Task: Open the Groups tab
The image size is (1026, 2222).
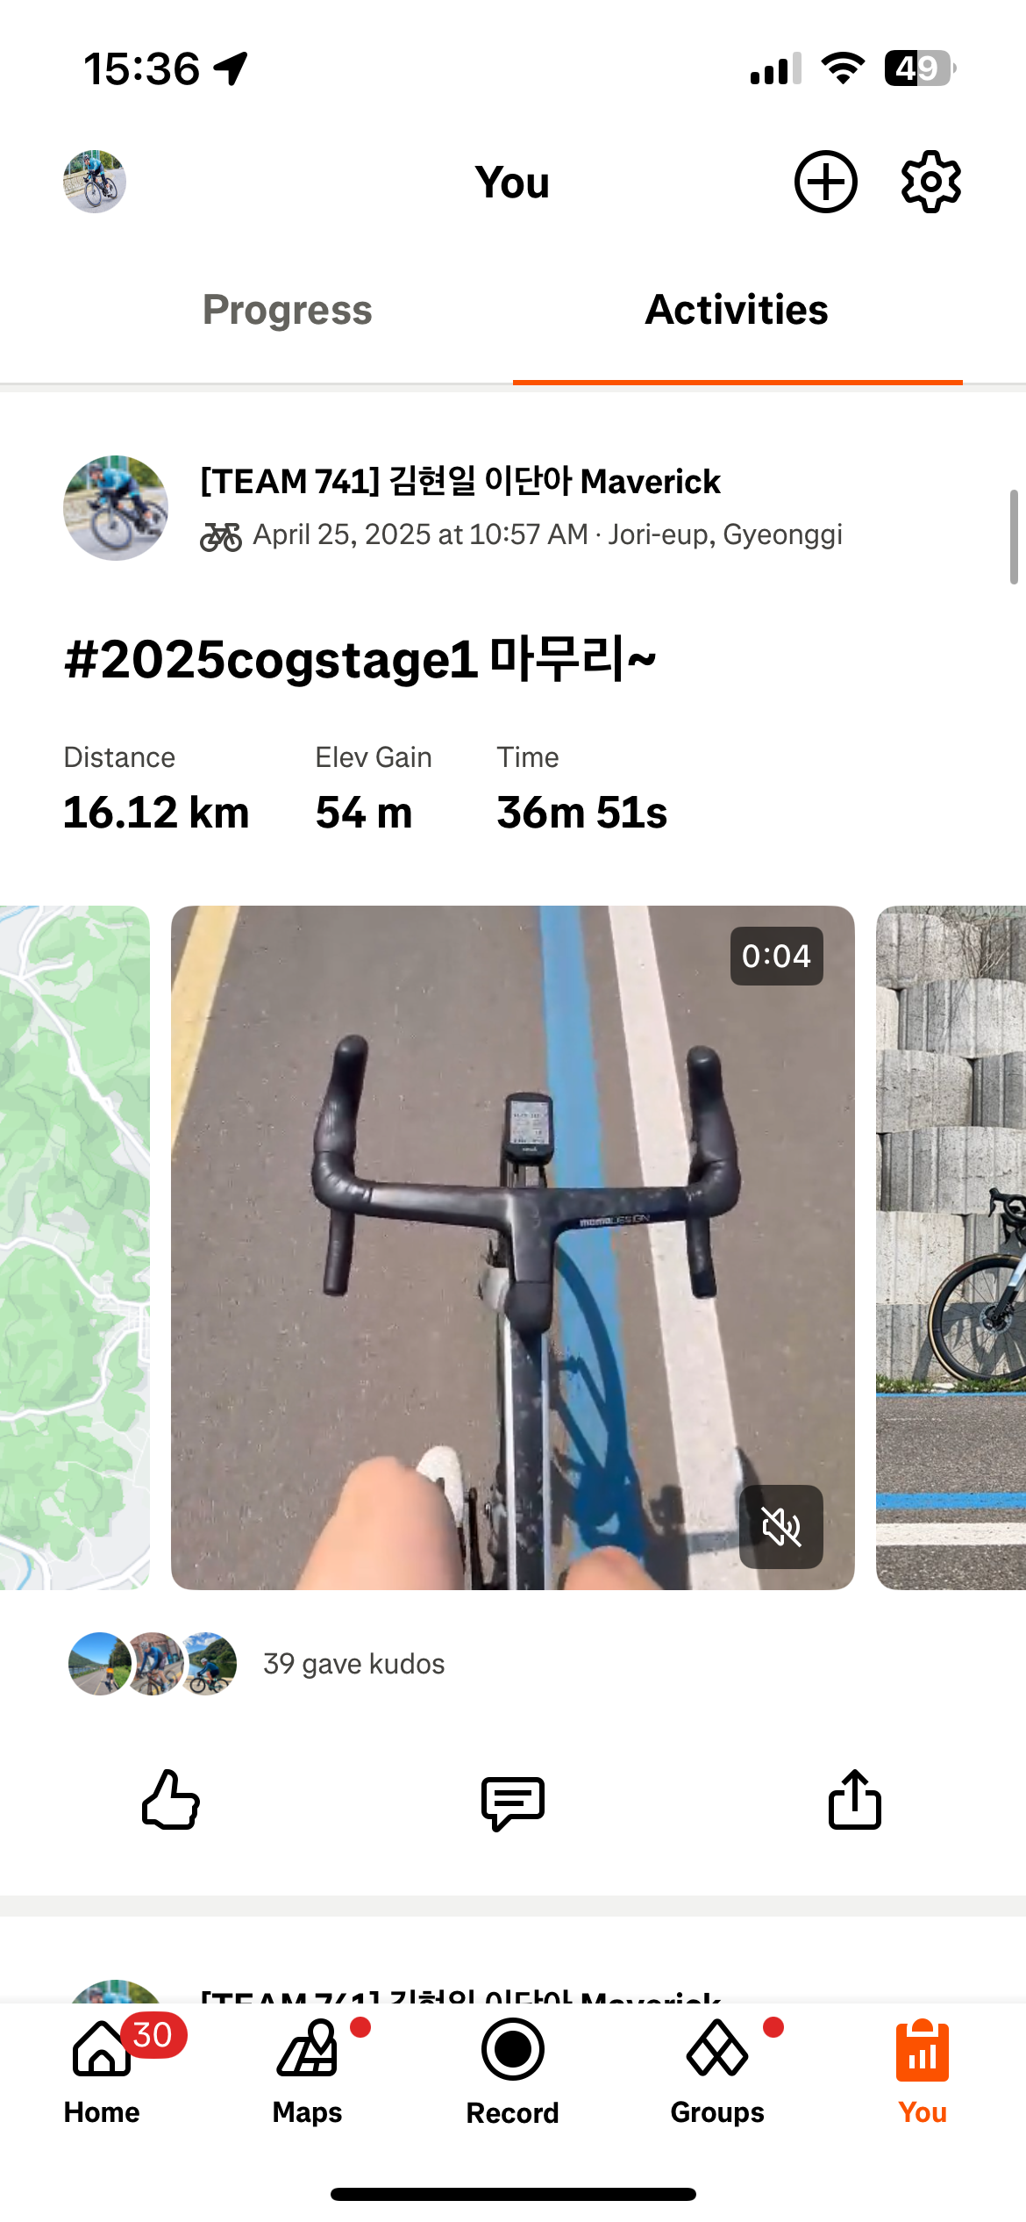Action: pos(718,2072)
